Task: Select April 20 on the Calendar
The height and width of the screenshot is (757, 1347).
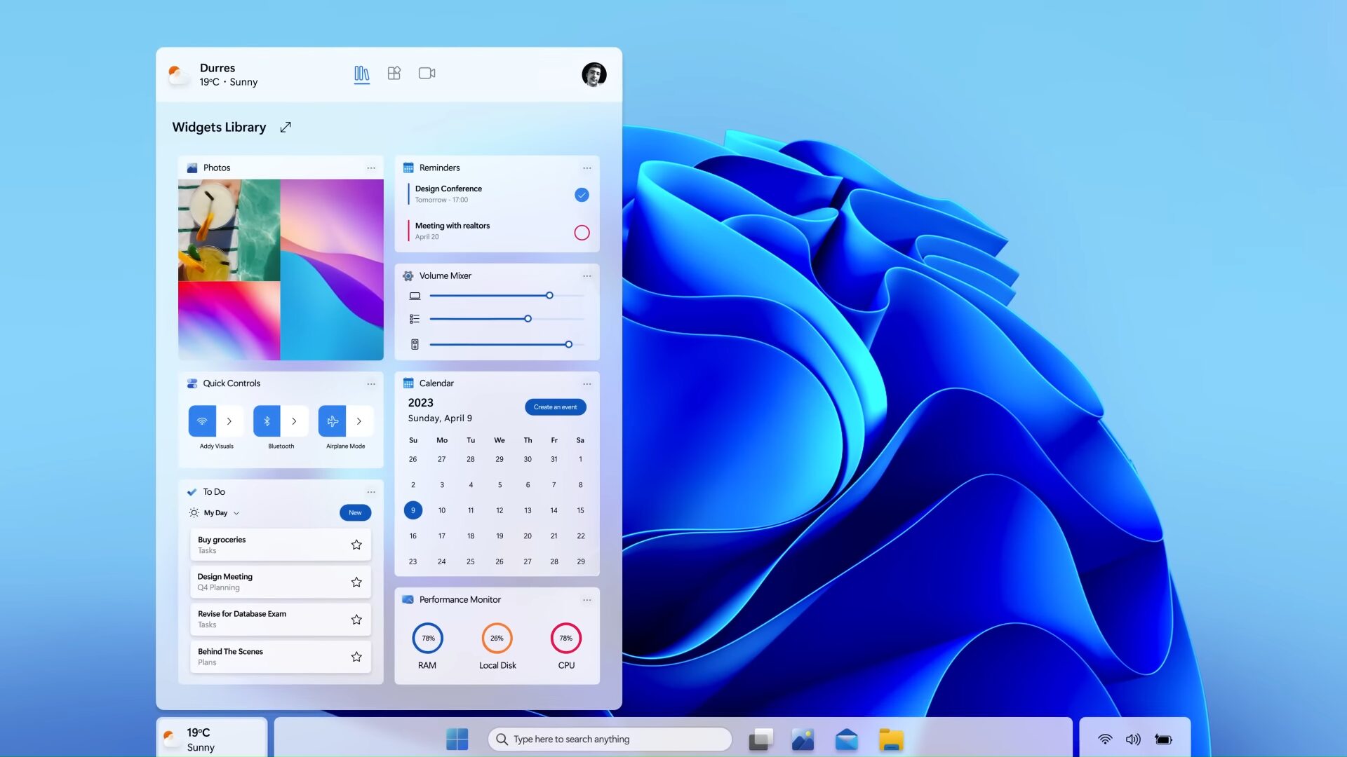Action: click(x=528, y=536)
